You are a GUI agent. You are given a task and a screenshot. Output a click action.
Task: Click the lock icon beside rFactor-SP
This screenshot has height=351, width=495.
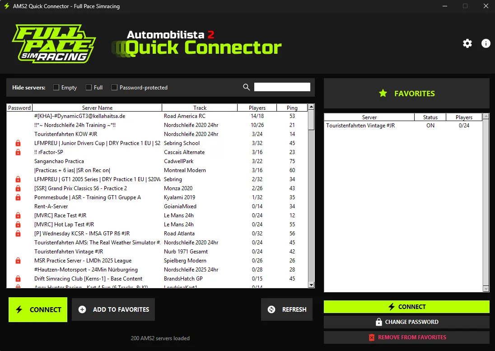tap(18, 152)
